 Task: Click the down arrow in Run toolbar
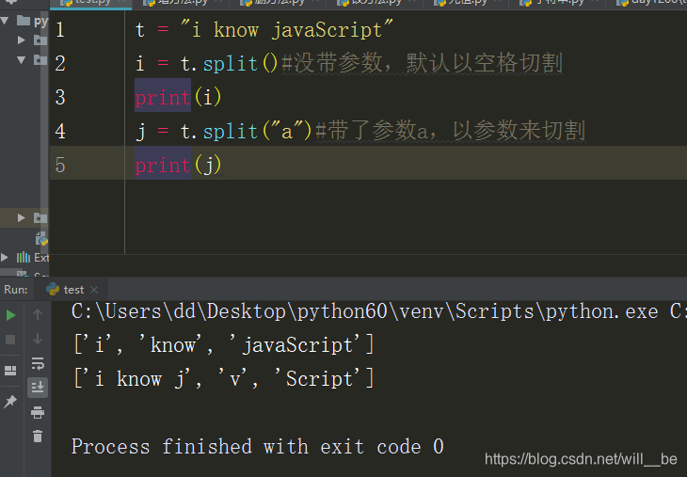[38, 339]
